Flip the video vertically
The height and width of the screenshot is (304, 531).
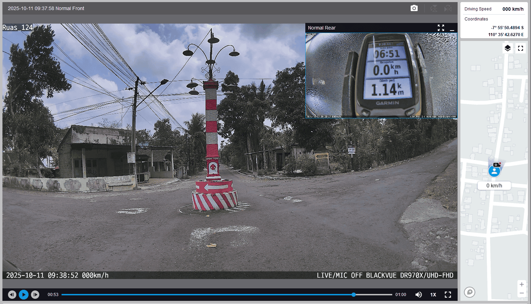coord(434,8)
